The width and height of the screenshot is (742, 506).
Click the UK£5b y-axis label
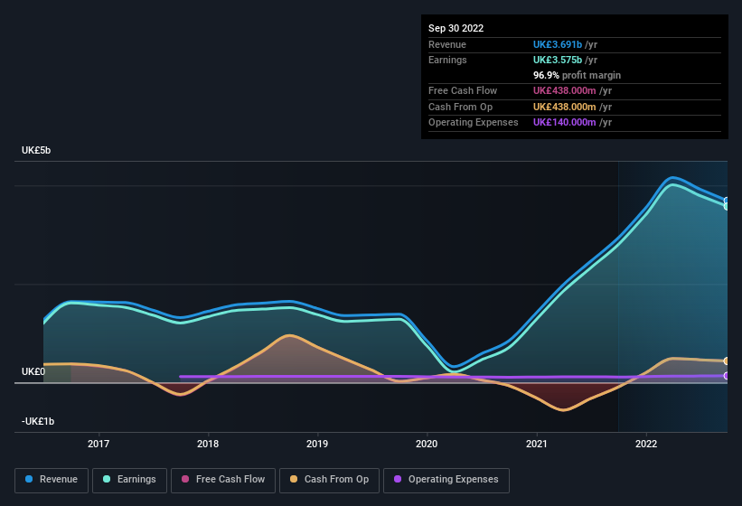[36, 150]
